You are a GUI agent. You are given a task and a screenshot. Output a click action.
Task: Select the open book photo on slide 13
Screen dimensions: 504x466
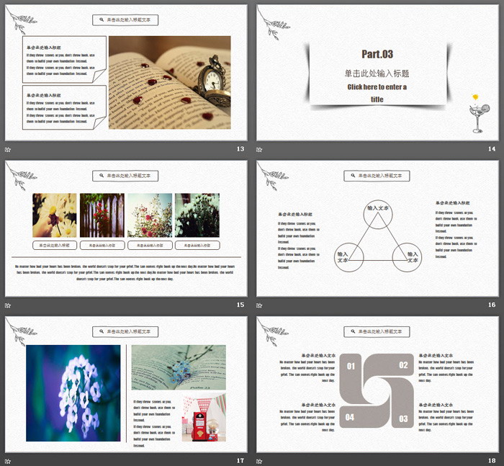pyautogui.click(x=169, y=82)
